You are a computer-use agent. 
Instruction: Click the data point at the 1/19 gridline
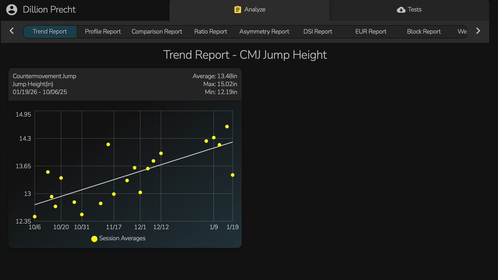click(x=233, y=175)
